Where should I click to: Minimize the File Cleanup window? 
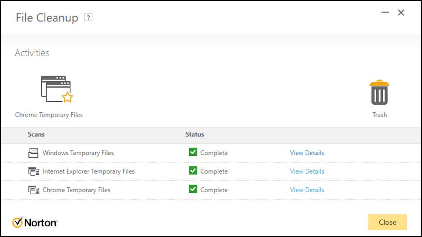[x=385, y=12]
